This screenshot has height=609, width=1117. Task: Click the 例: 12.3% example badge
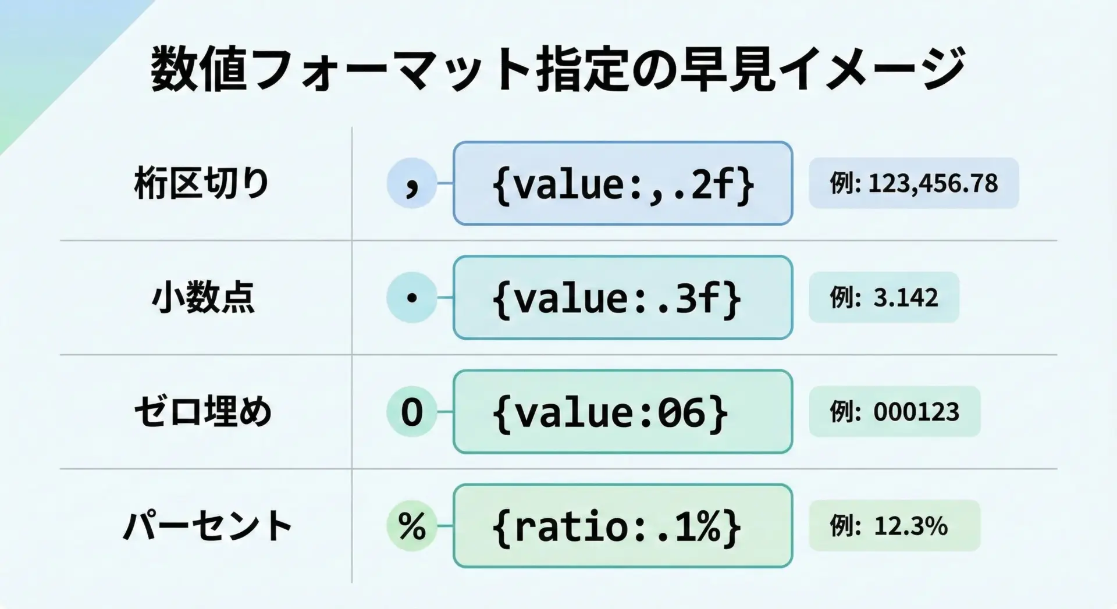[894, 526]
